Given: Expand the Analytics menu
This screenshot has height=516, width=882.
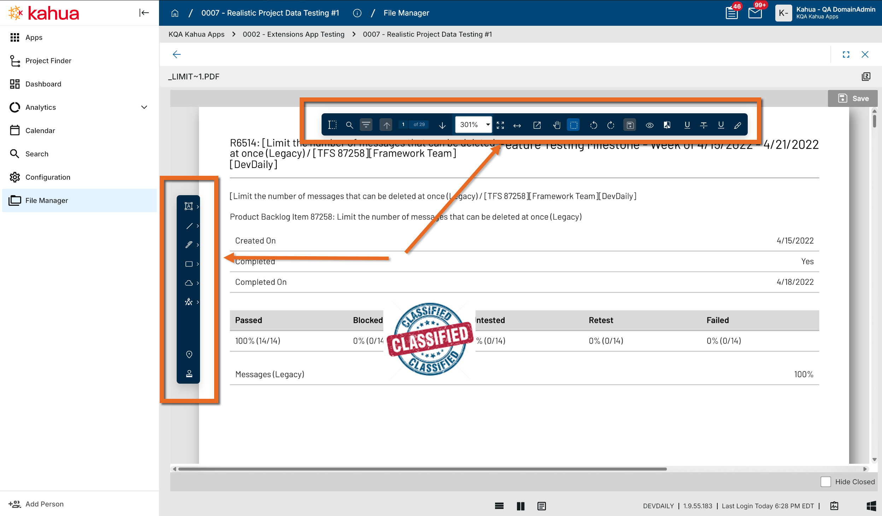Looking at the screenshot, I should [x=144, y=107].
